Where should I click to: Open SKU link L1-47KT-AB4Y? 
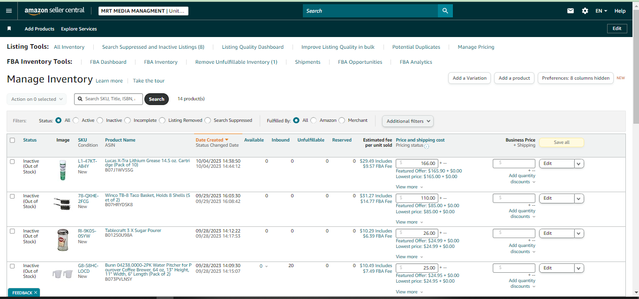point(87,164)
